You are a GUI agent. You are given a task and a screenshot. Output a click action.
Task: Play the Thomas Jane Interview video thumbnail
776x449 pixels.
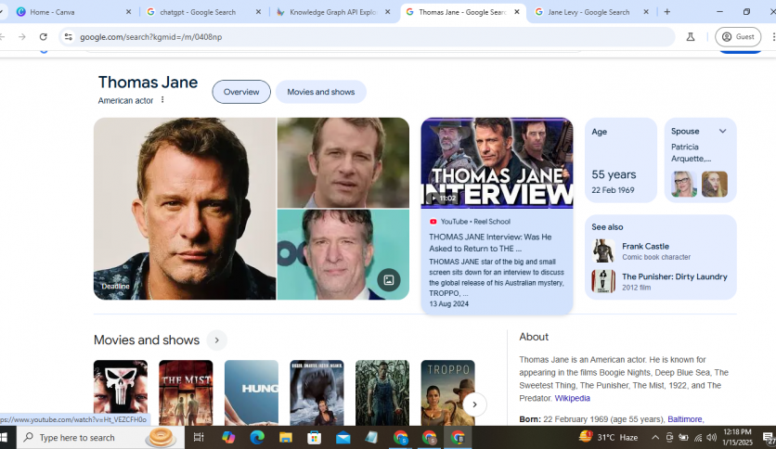(x=497, y=163)
